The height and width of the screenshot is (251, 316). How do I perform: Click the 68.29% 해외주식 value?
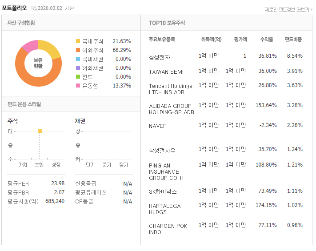(122, 50)
